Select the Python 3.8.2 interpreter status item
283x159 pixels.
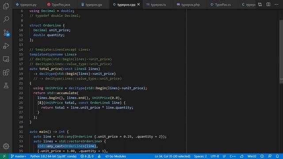pos(53,156)
